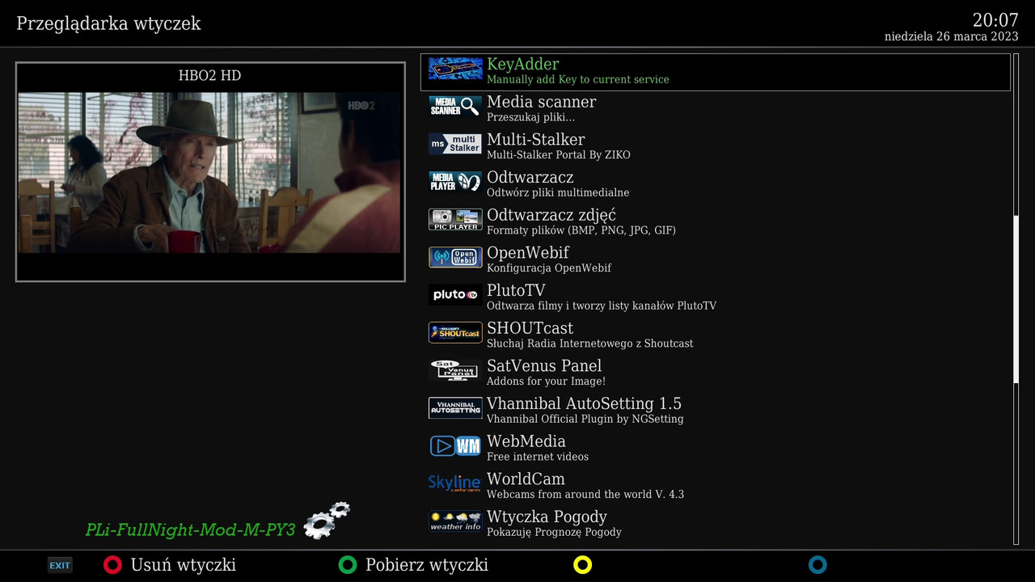Click the SHOUTcast title text
The width and height of the screenshot is (1035, 582).
[530, 328]
